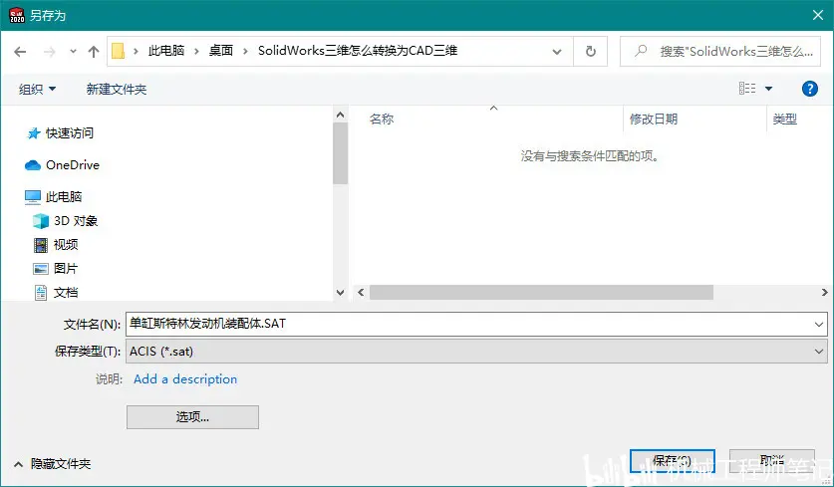The height and width of the screenshot is (487, 834).
Task: Open 3D 对象 folder in sidebar
Action: tap(76, 221)
